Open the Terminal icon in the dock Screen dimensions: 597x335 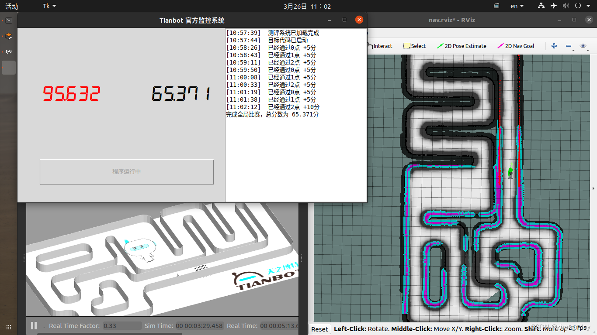coord(9,20)
